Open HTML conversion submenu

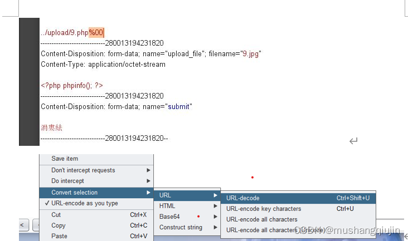click(187, 206)
